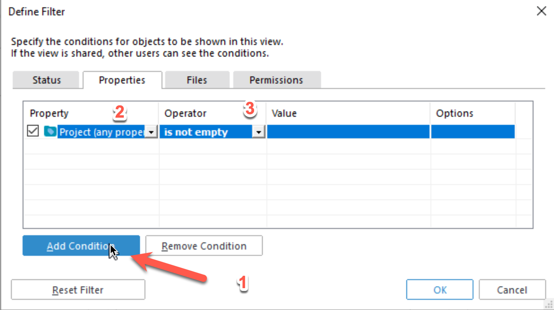Viewport: 554px width, 310px height.
Task: Cancel the filter dialog
Action: point(512,290)
